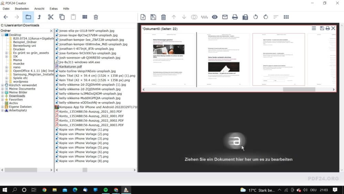Open Spotify from taskbar
344x194 pixels.
tap(106, 190)
